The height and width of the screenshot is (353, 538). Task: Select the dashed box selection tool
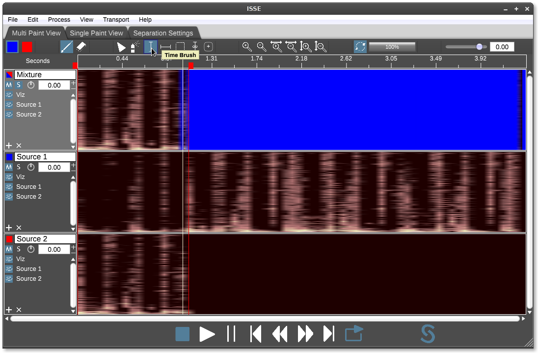pyautogui.click(x=180, y=47)
